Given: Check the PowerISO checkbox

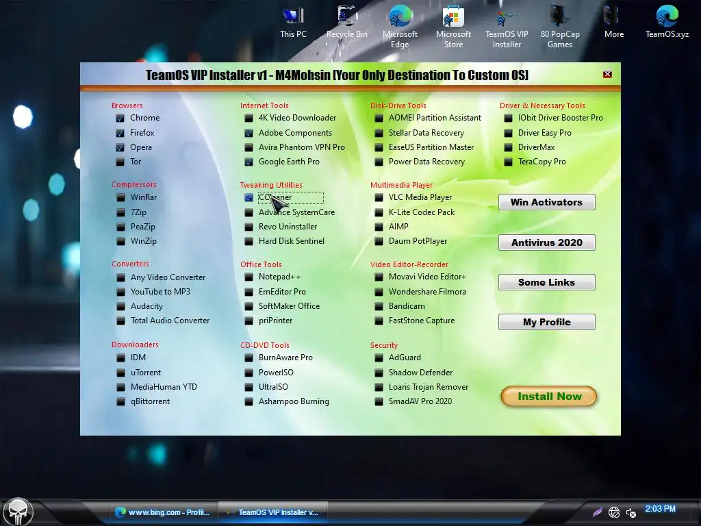Looking at the screenshot, I should tap(249, 373).
